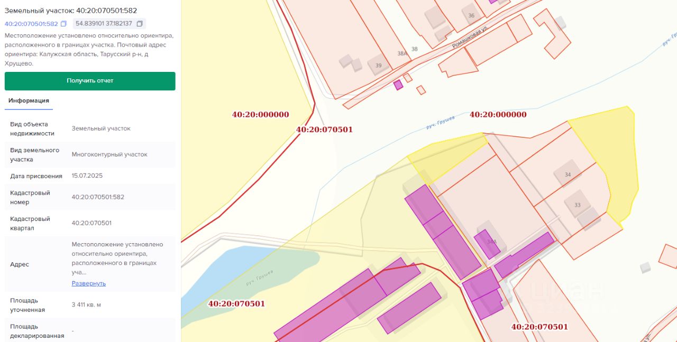Click the Адрес row label

point(20,264)
